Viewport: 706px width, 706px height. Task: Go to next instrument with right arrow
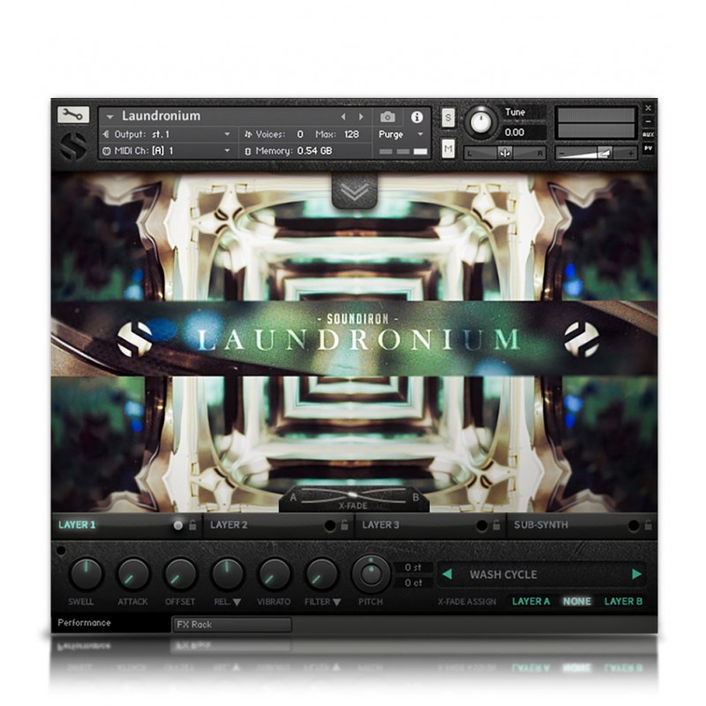click(360, 116)
